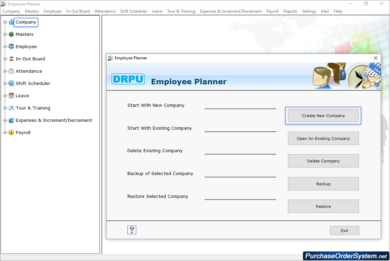Click 'Restore Selected Company' text

(x=158, y=197)
